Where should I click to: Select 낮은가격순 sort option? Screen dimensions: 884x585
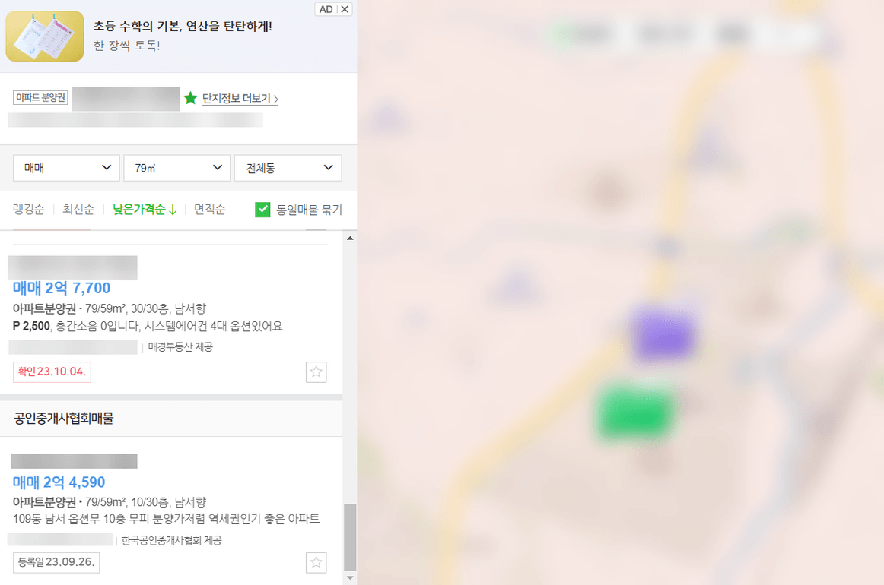(x=145, y=210)
